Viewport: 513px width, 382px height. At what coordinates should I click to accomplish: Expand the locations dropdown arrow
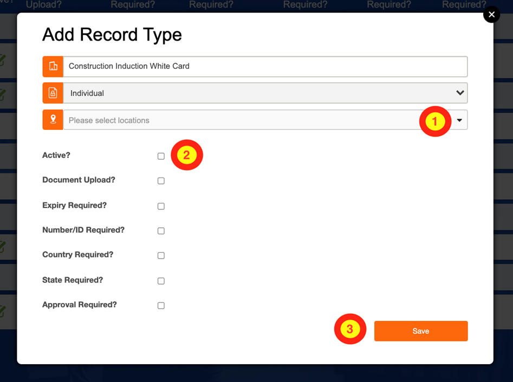pyautogui.click(x=459, y=120)
